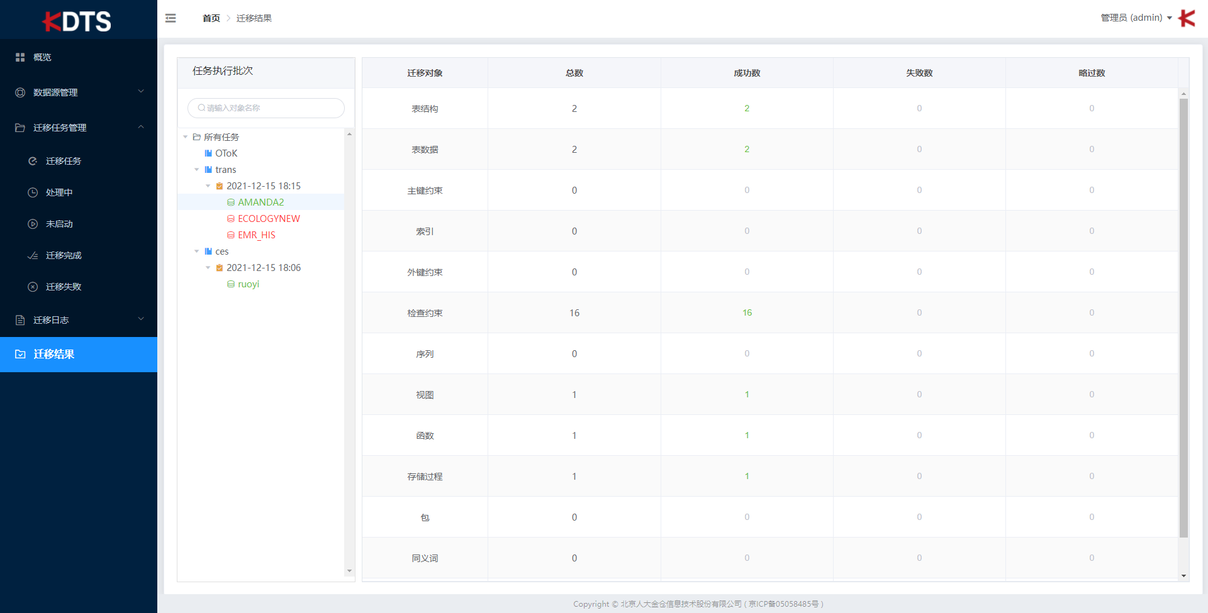1208x613 pixels.
Task: Click the OToK task chart icon
Action: (208, 153)
